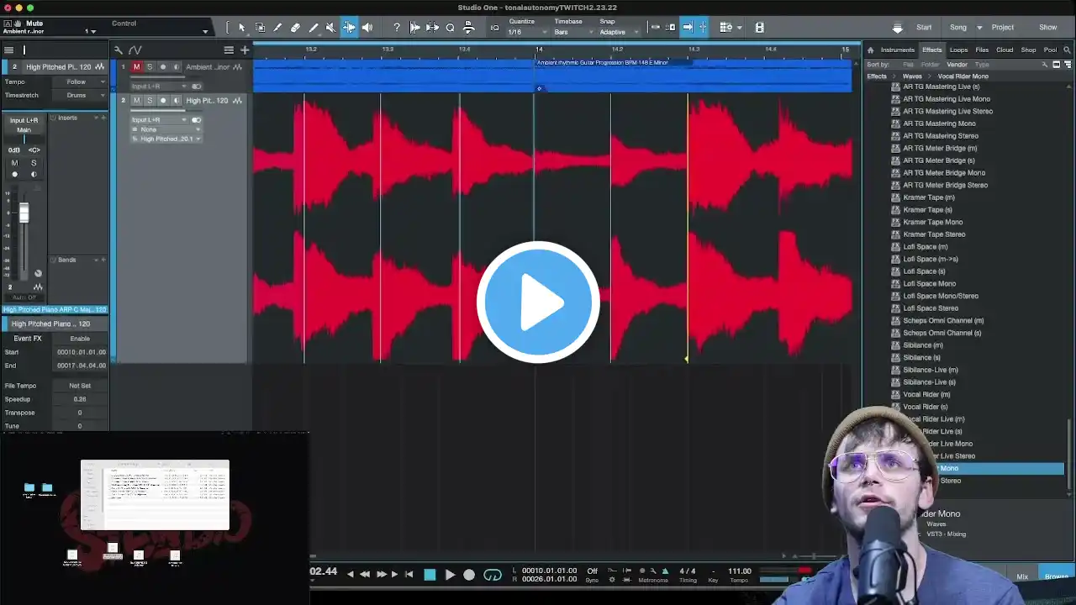The height and width of the screenshot is (605, 1076).
Task: Activate the Listen tool speaker icon
Action: [367, 28]
